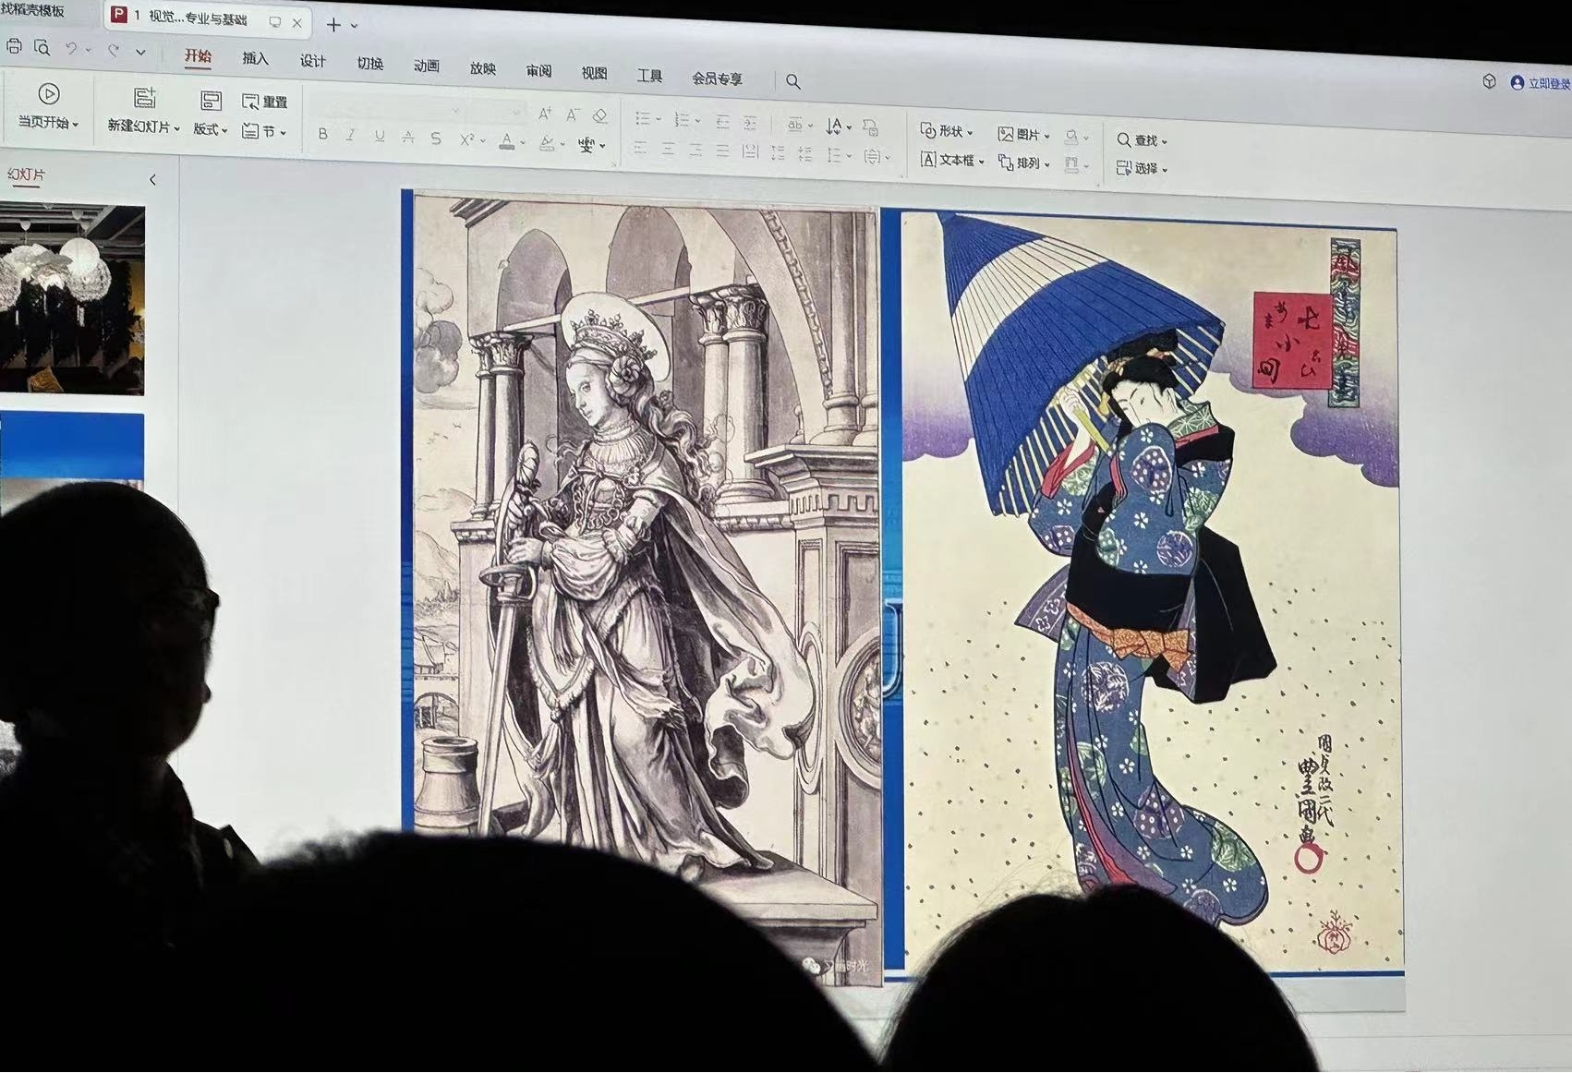This screenshot has height=1073, width=1572.
Task: Click the search magnifier beside 会员专享
Action: pyautogui.click(x=793, y=81)
